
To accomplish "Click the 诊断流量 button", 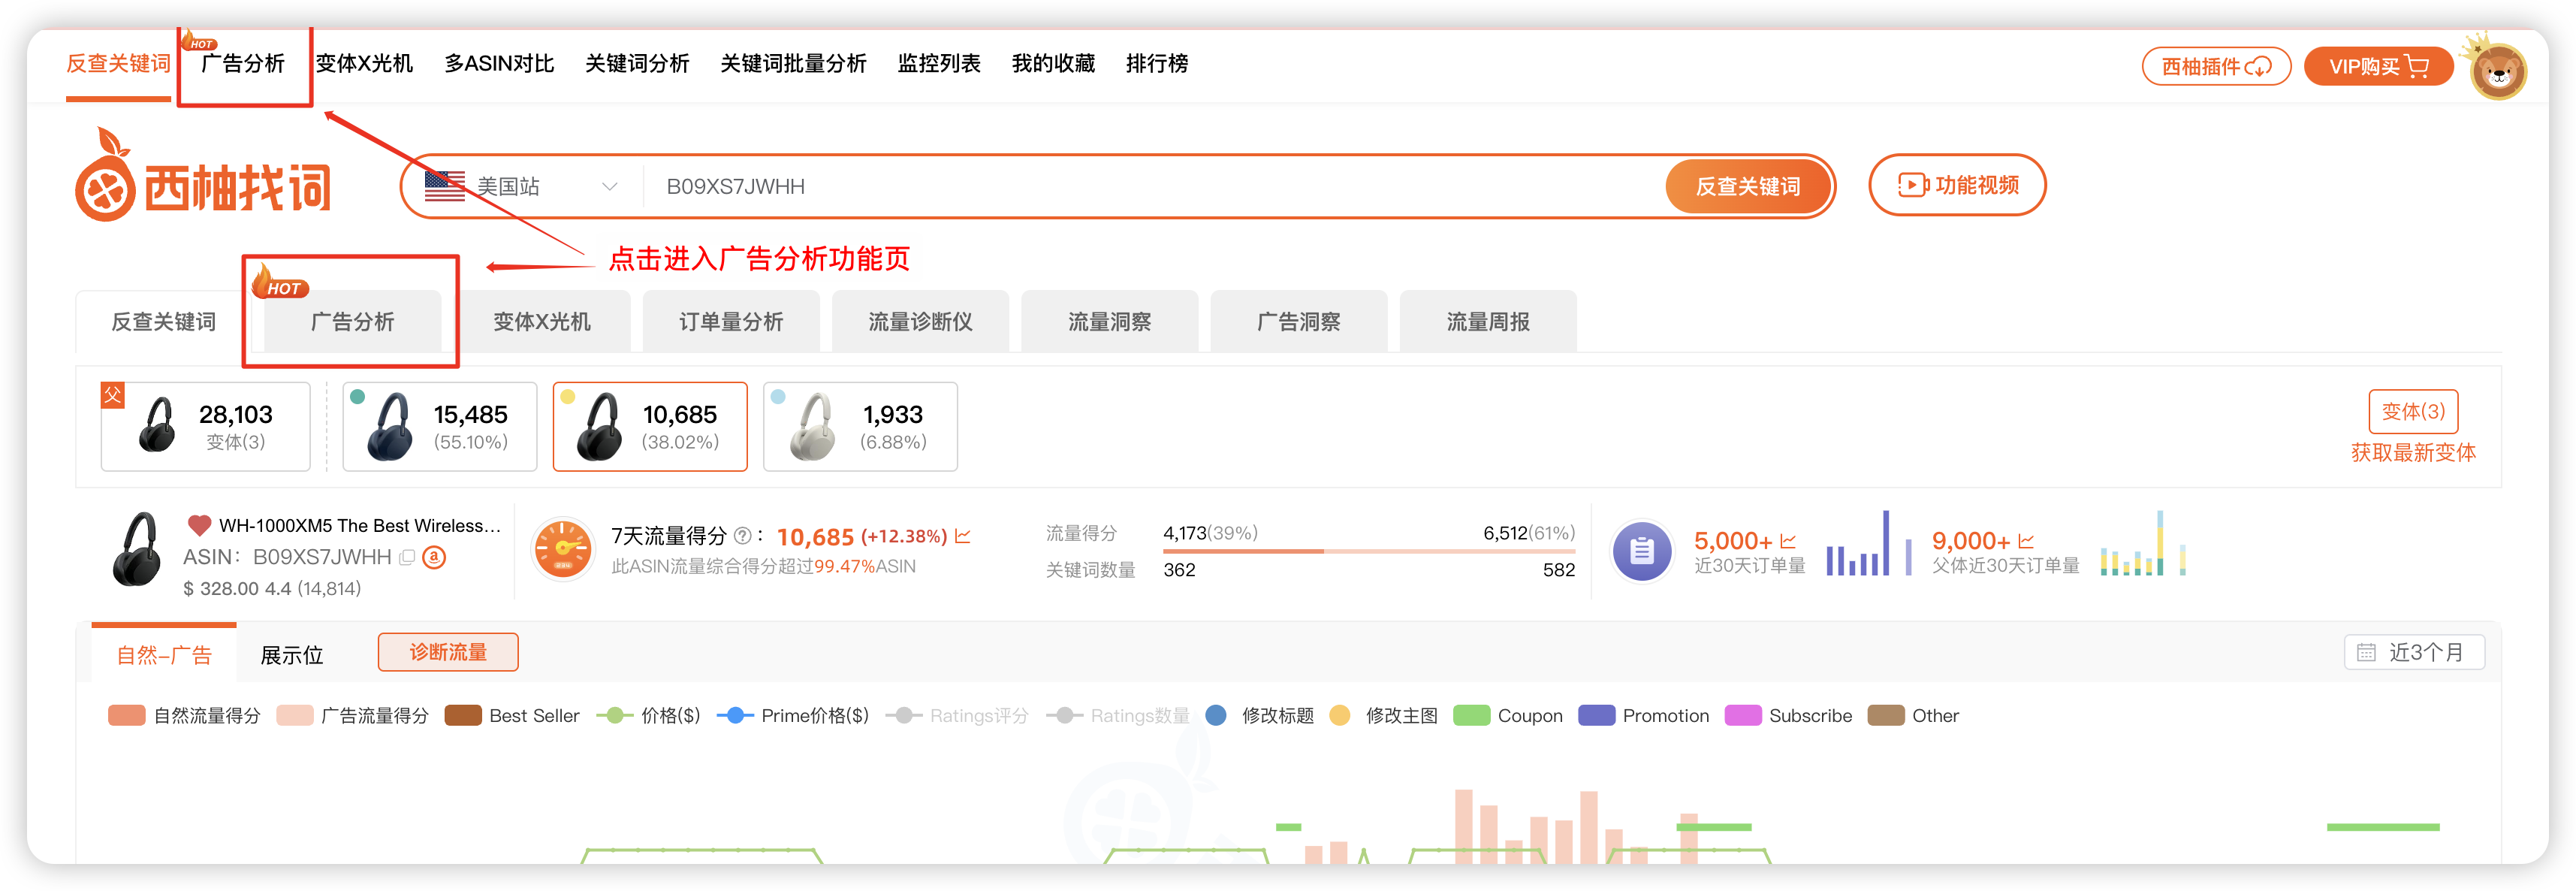I will pyautogui.click(x=448, y=652).
